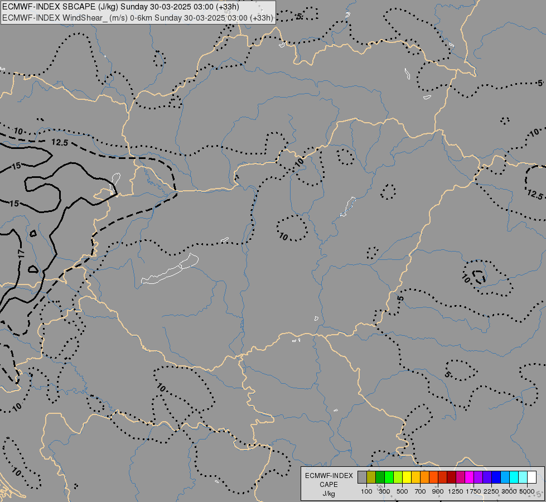
Task: Select the legend value 700
Action: point(421,491)
